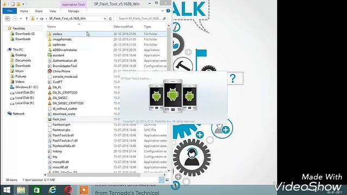Click the vertical scrollbar down arrow
This screenshot has width=347, height=195.
(169, 171)
